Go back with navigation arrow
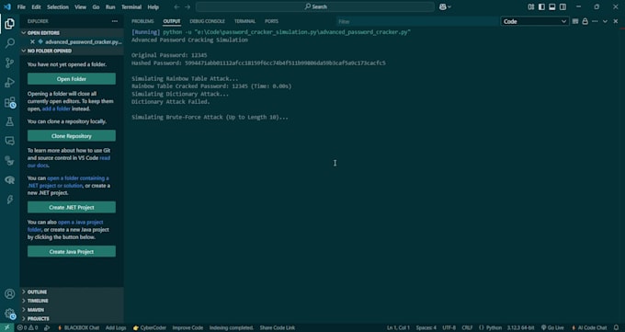 [176, 6]
